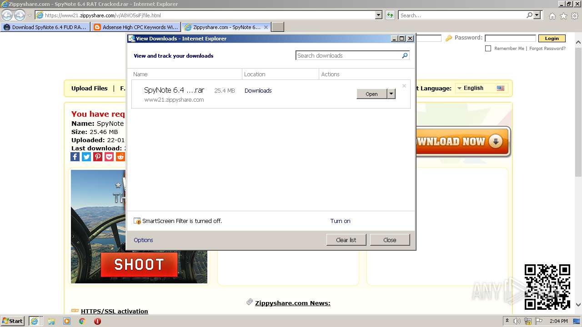
Task: Switch to Download SpyNote 6.4 FUD tab
Action: tap(45, 27)
